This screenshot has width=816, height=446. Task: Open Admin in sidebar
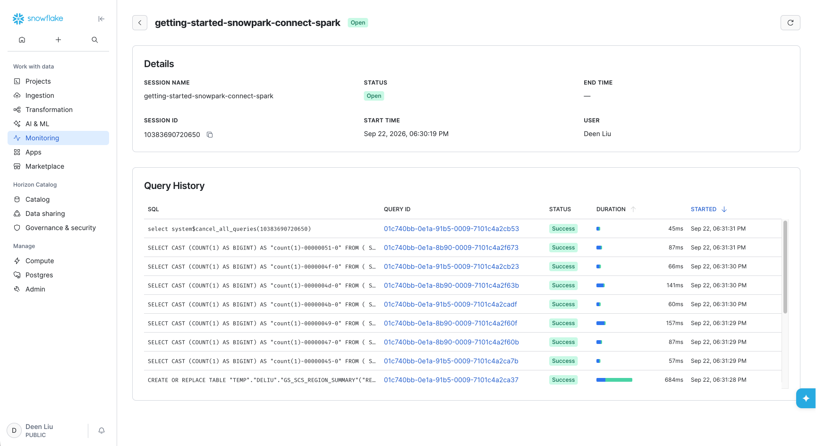click(58, 289)
